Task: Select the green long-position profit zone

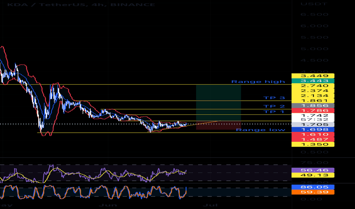Action: coord(219,103)
